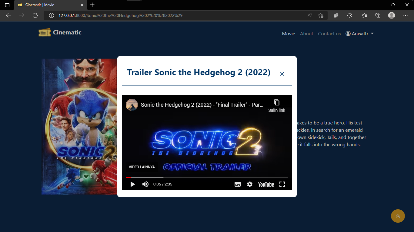Open the video title link in player
The width and height of the screenshot is (414, 232).
point(202,105)
